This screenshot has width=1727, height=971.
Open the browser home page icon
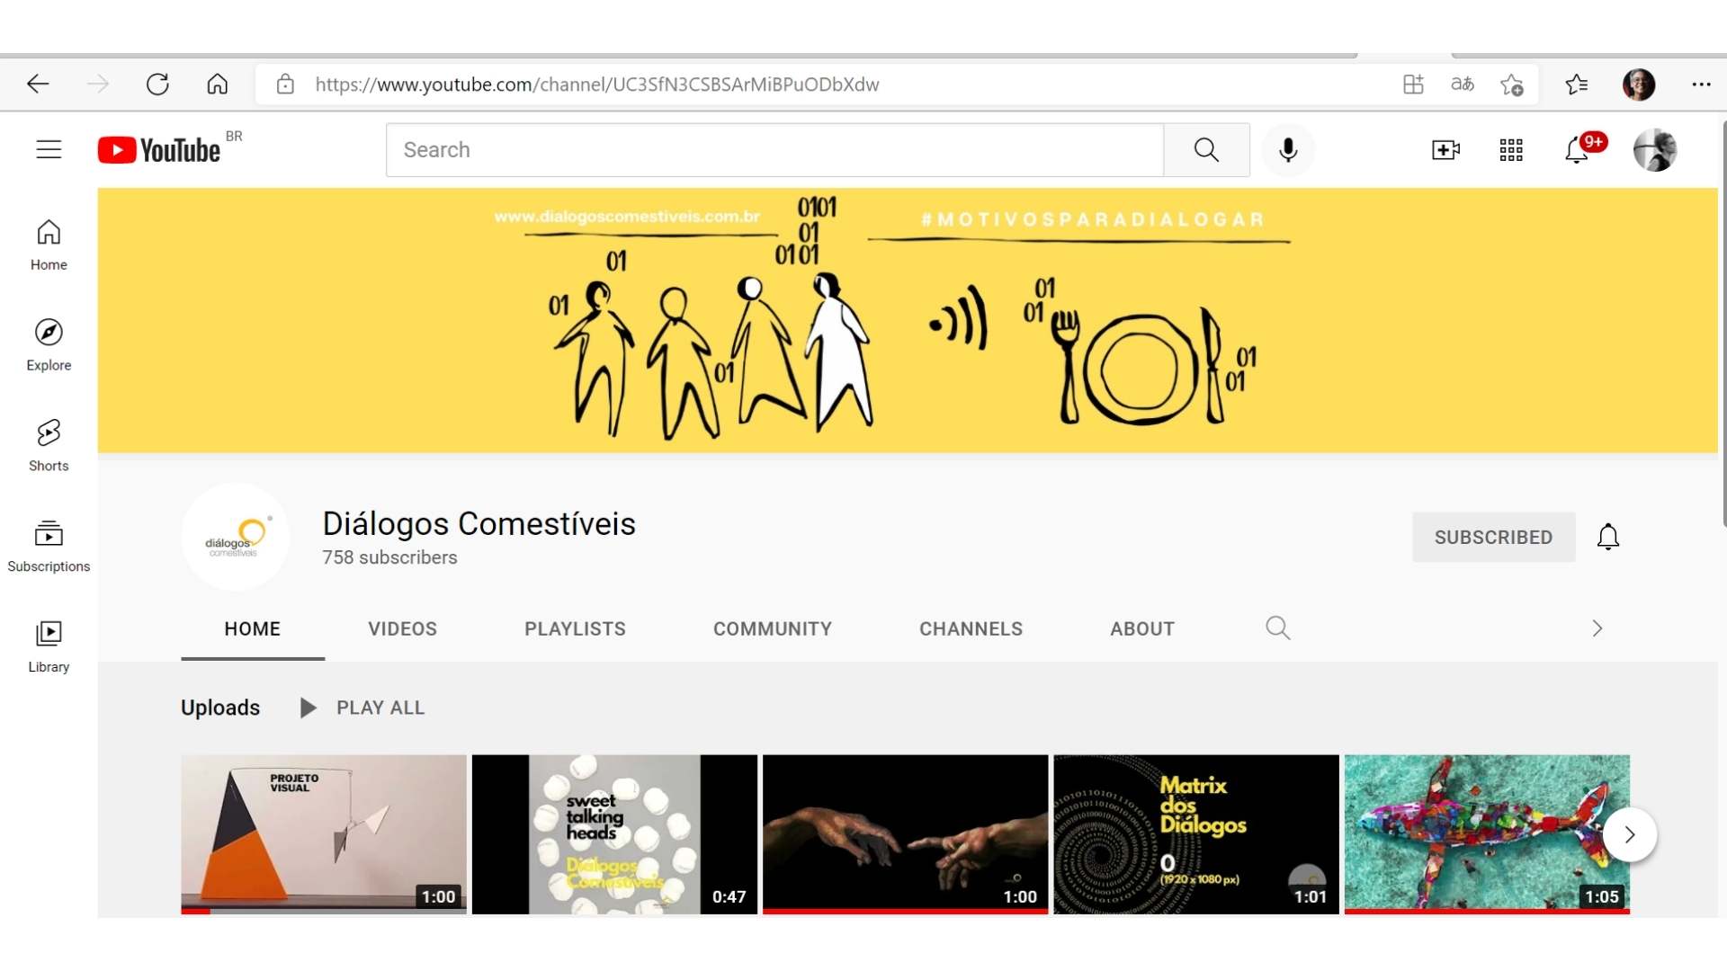coord(218,85)
